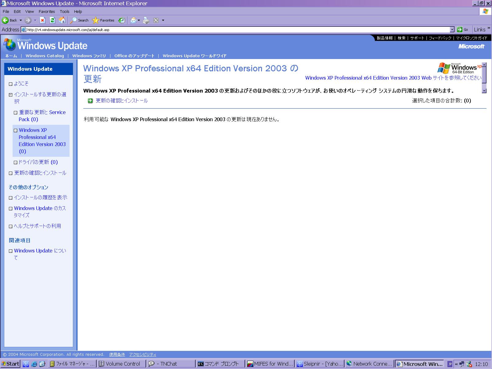Image resolution: width=492 pixels, height=369 pixels.
Task: Click the address URL input field
Action: (x=237, y=30)
